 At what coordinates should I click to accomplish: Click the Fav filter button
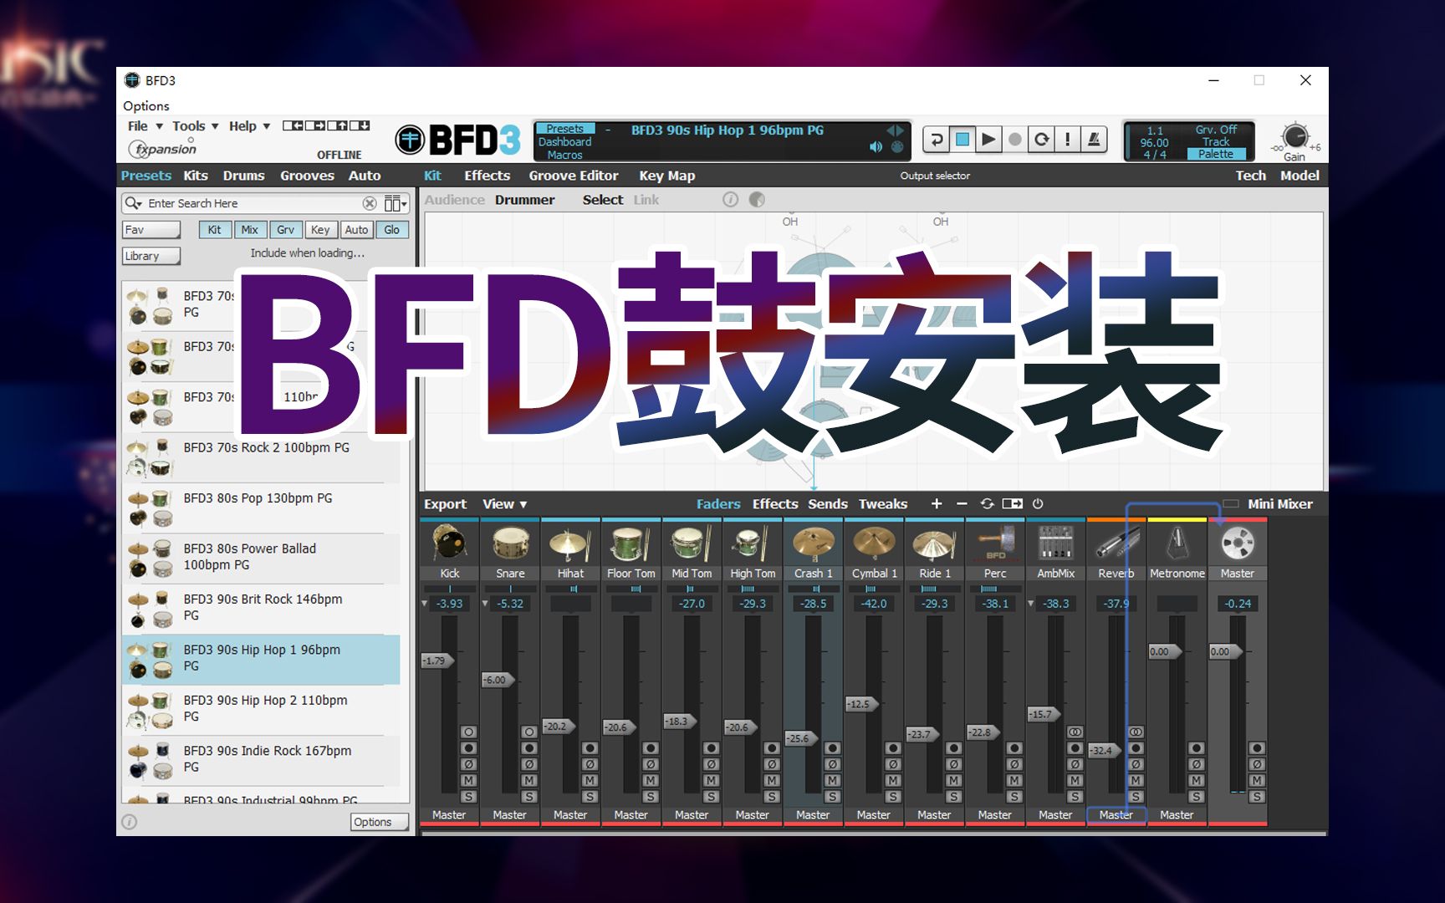click(151, 230)
